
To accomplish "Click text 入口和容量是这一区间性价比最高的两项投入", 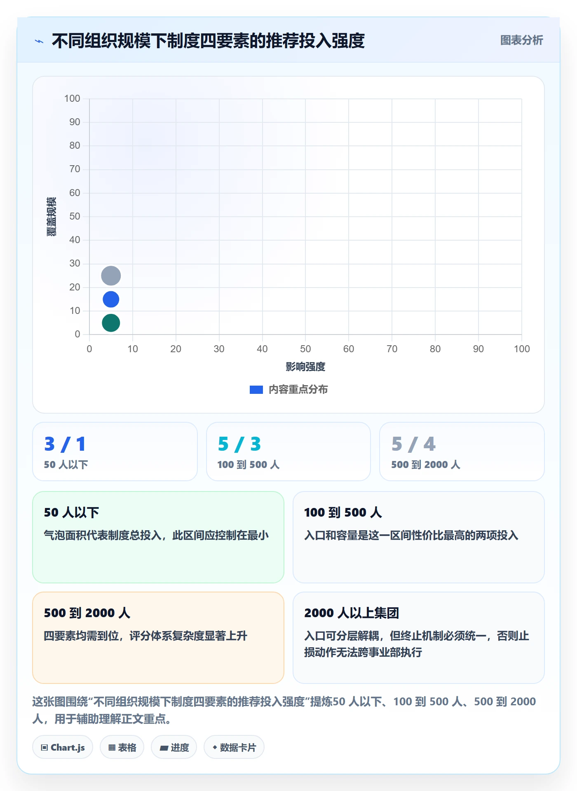I will coord(411,535).
